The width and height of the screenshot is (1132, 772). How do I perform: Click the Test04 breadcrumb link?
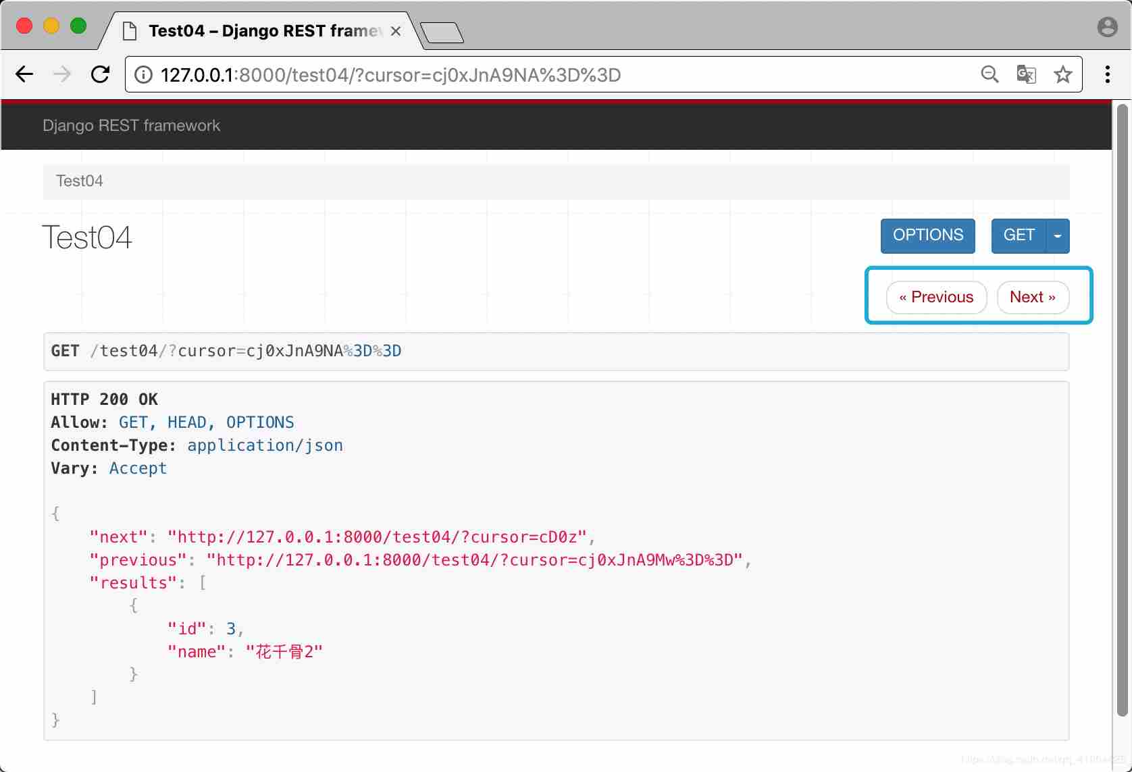tap(79, 181)
